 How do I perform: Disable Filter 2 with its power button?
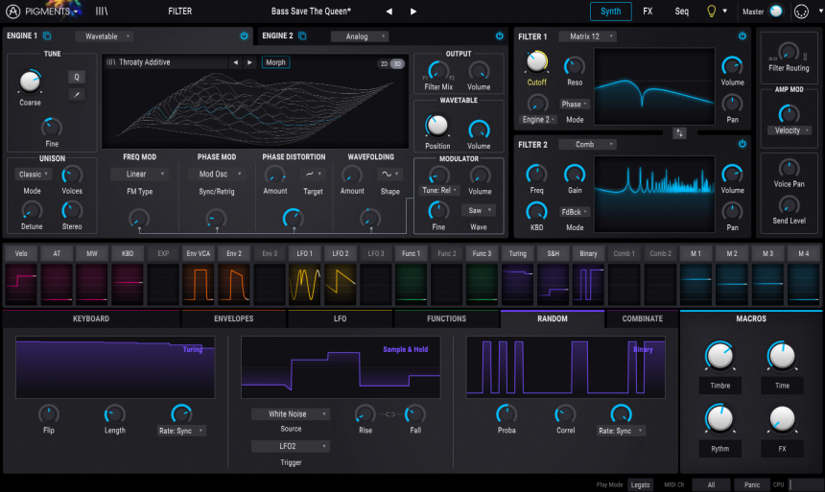pos(742,144)
